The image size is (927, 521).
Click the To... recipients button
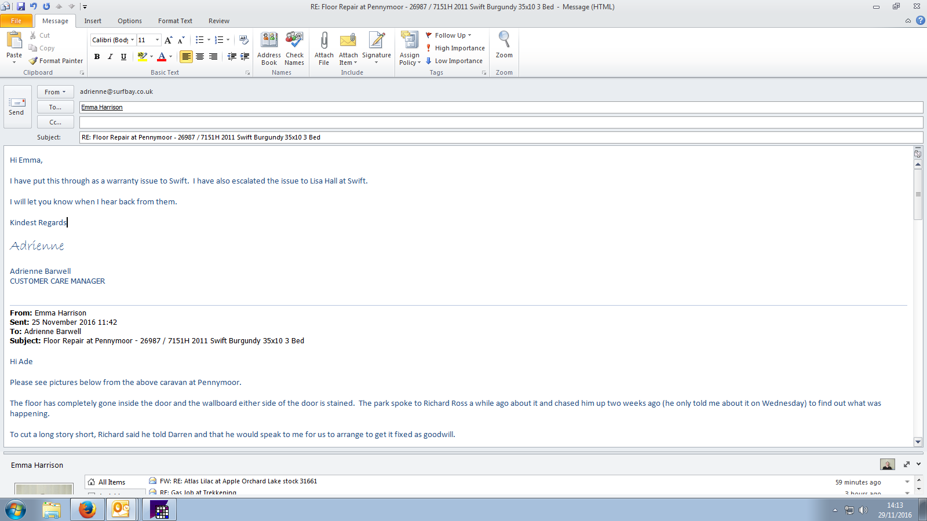pos(55,107)
